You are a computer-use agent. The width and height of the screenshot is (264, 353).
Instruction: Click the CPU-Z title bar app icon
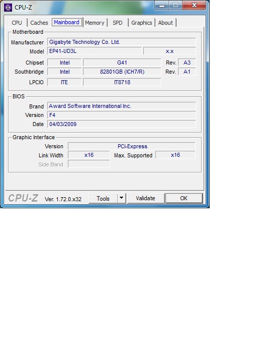click(8, 8)
